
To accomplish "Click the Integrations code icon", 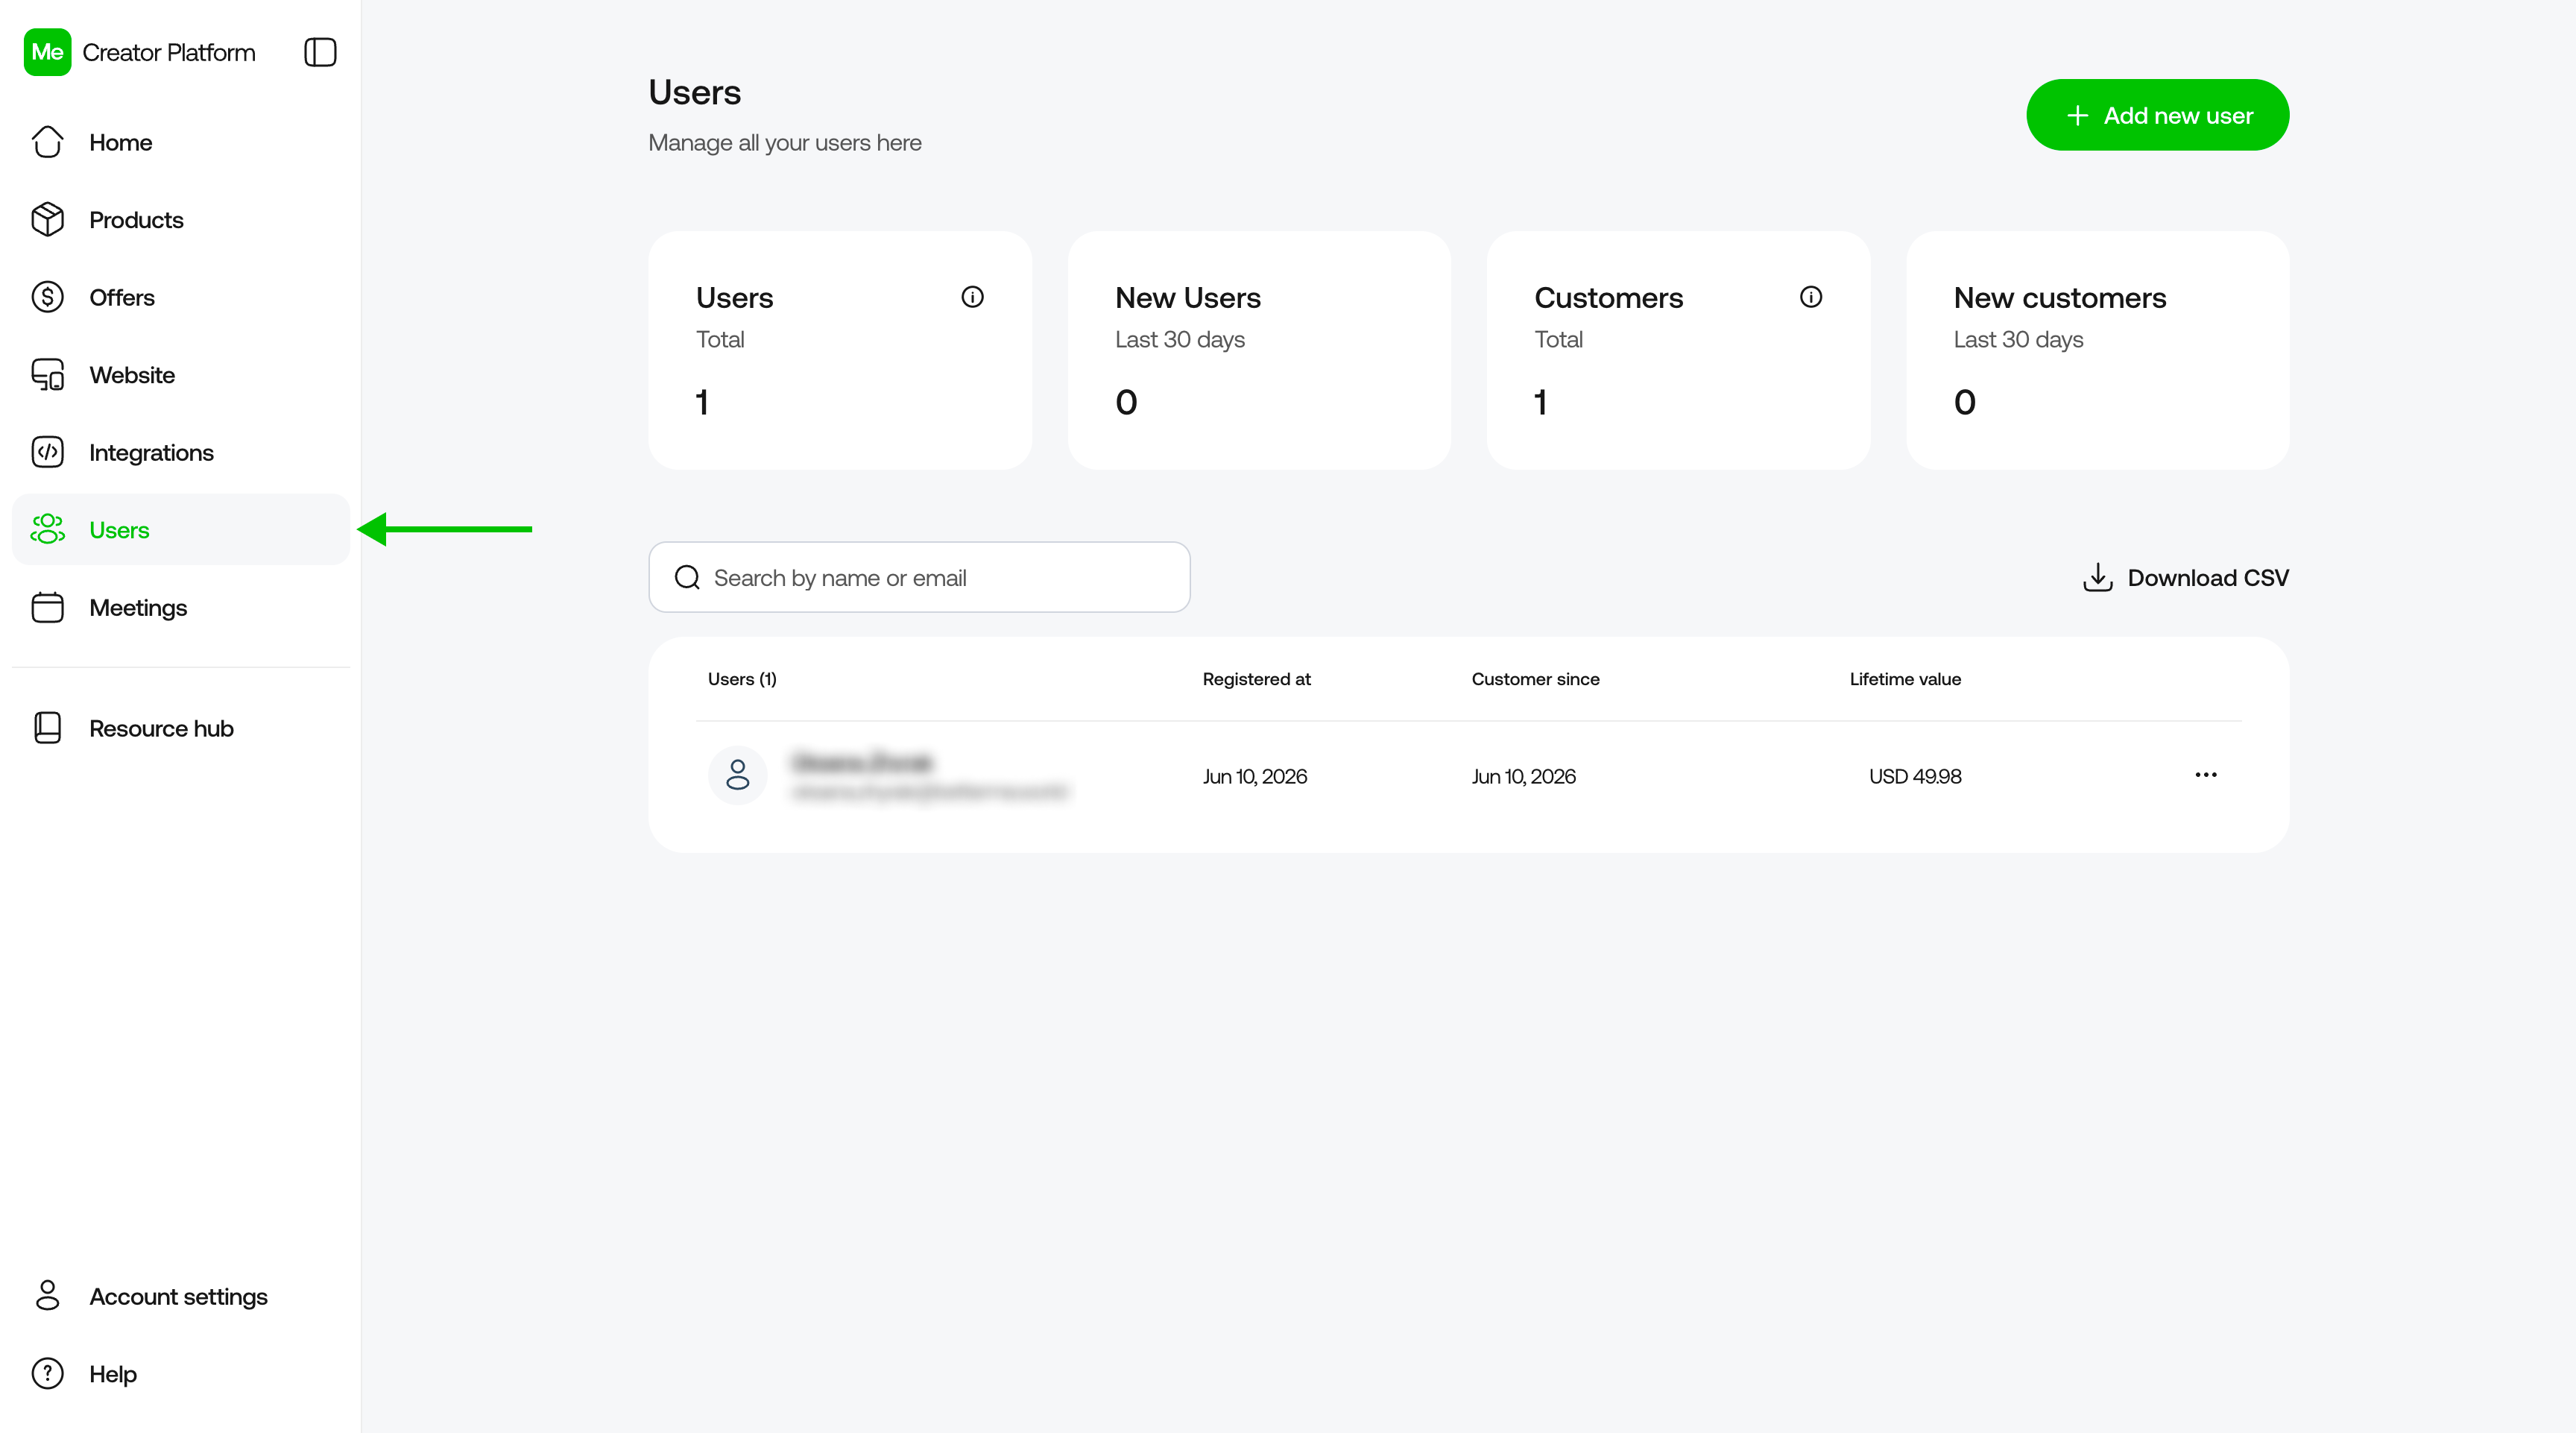I will [47, 452].
